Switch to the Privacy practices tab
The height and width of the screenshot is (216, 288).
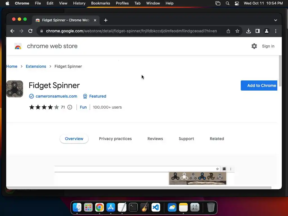click(x=115, y=139)
